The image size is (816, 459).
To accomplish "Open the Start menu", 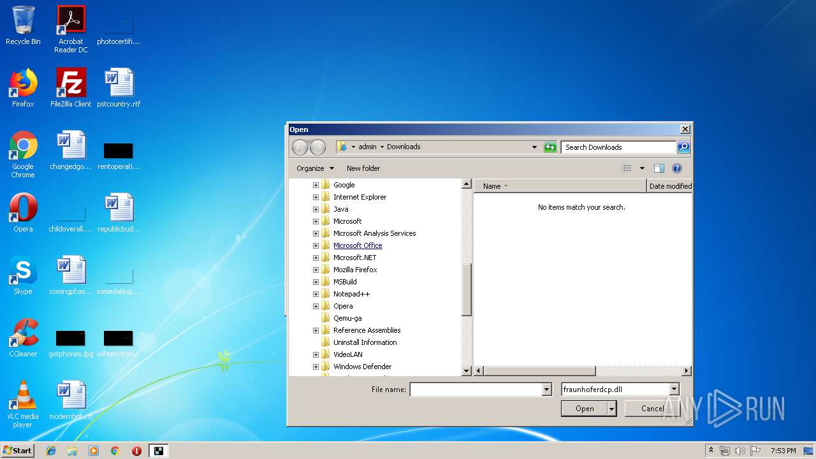I will click(17, 451).
